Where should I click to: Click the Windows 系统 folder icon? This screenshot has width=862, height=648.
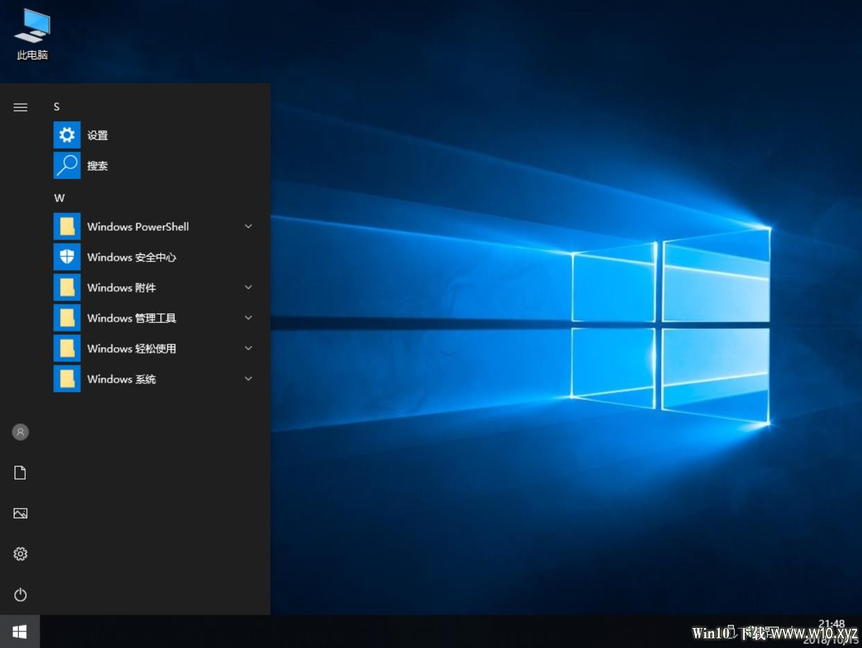coord(67,379)
